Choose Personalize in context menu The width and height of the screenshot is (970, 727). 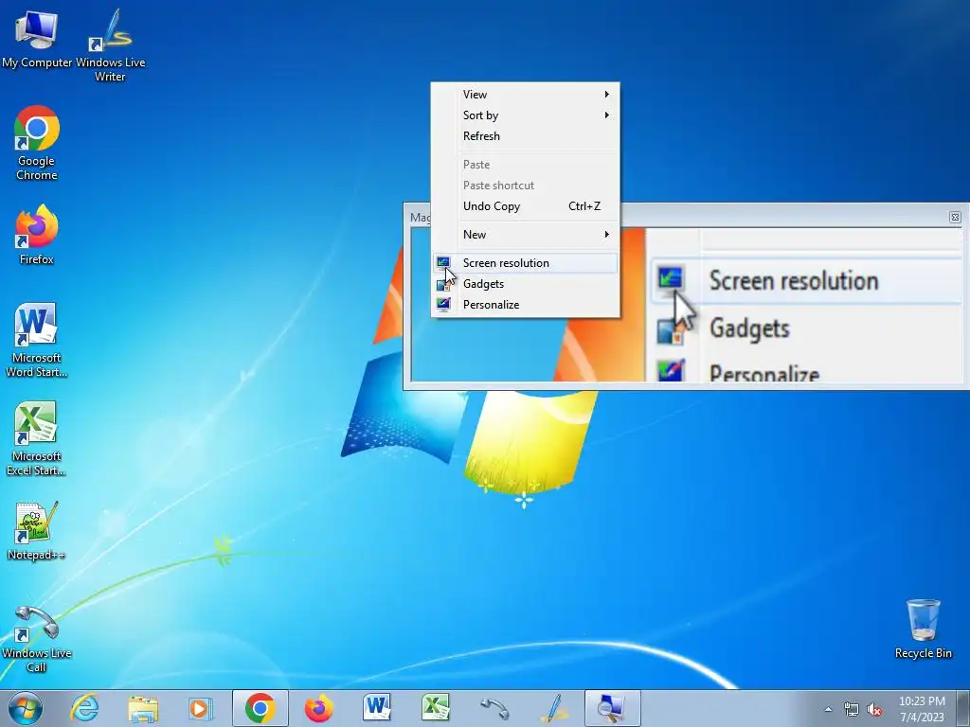point(525,305)
